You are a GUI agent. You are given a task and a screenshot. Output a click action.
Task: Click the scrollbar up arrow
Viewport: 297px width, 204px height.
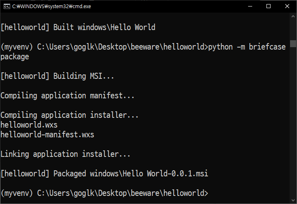point(293,17)
